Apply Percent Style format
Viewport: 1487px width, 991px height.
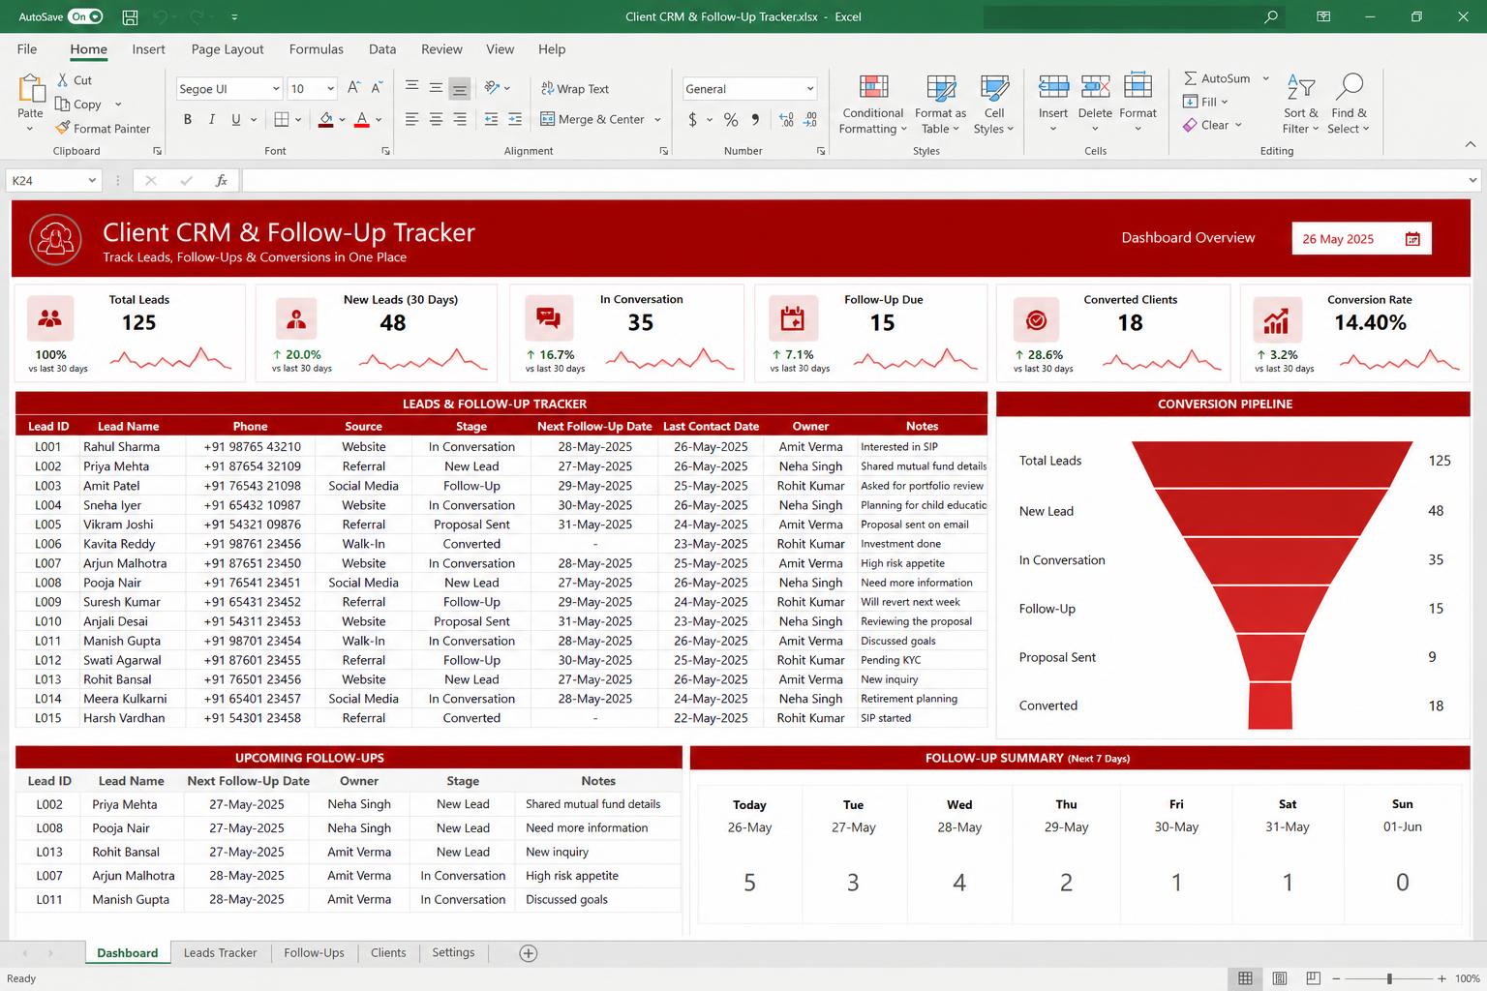pos(731,120)
